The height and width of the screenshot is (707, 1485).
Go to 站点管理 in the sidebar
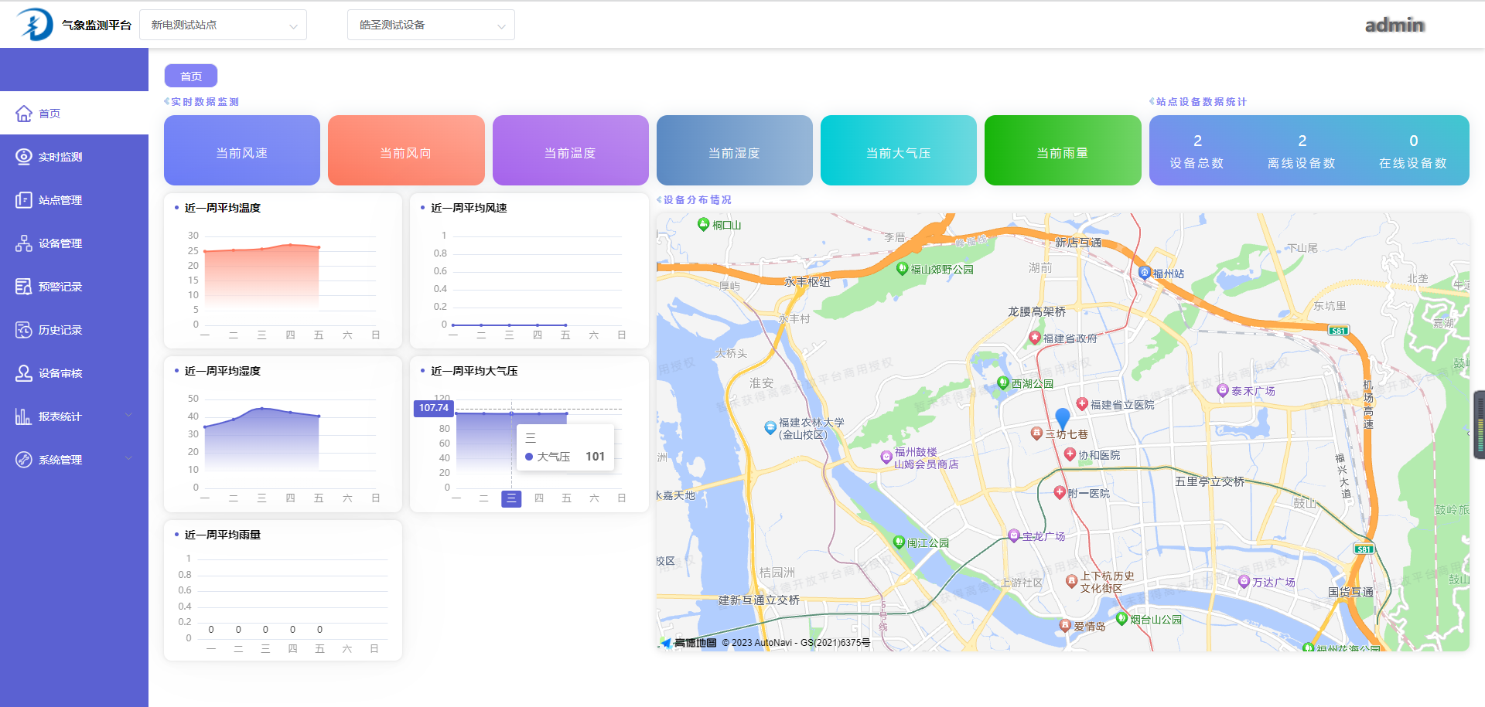click(x=74, y=200)
